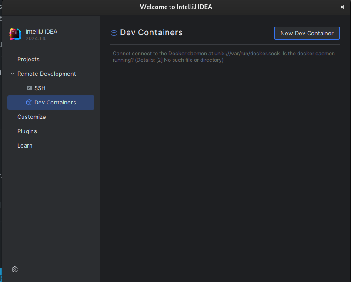The width and height of the screenshot is (351, 282).
Task: Switch to the Learn section
Action: tap(25, 145)
